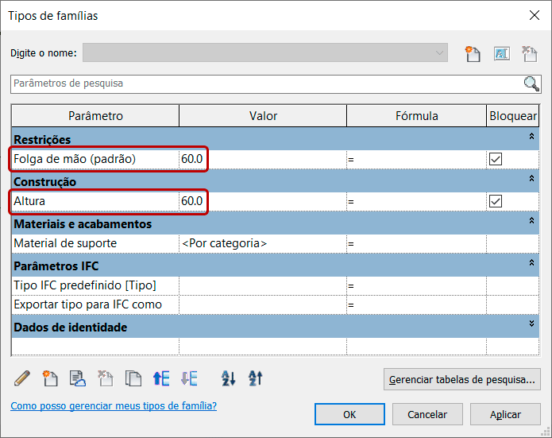Toggle the Bloquear checkbox for Altura

coord(496,201)
